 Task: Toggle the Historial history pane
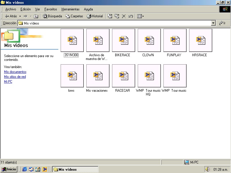click(x=95, y=16)
